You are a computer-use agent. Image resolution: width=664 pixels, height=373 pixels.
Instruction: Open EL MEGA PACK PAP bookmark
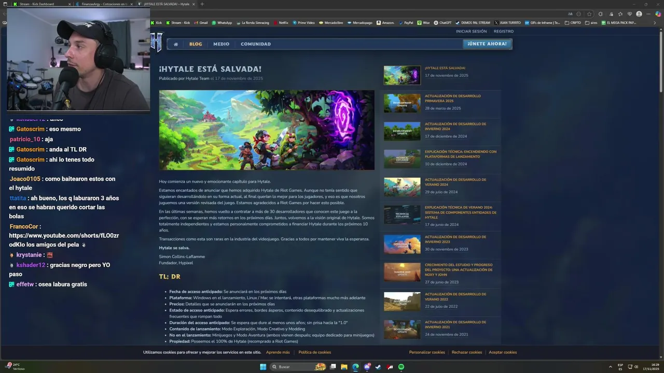pyautogui.click(x=618, y=23)
